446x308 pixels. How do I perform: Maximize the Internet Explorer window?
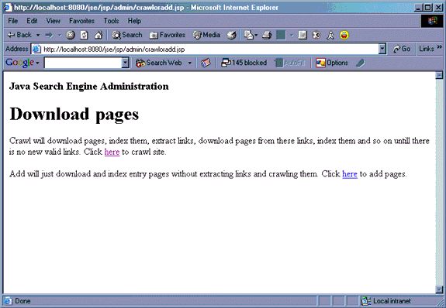(x=428, y=8)
